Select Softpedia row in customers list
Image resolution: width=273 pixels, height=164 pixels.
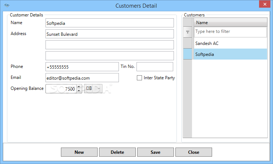click(x=230, y=54)
